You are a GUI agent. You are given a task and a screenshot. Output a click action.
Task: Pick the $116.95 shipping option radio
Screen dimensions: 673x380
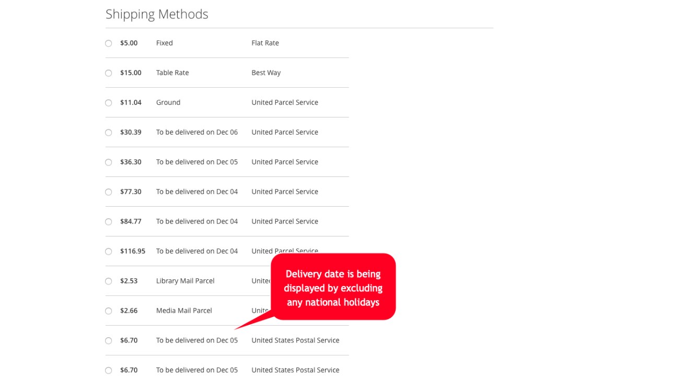(109, 252)
